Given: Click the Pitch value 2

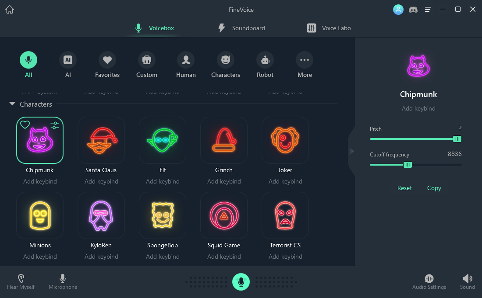Looking at the screenshot, I should coord(460,128).
